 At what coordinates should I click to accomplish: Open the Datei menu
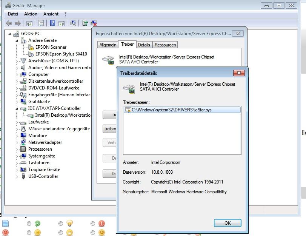[13, 14]
